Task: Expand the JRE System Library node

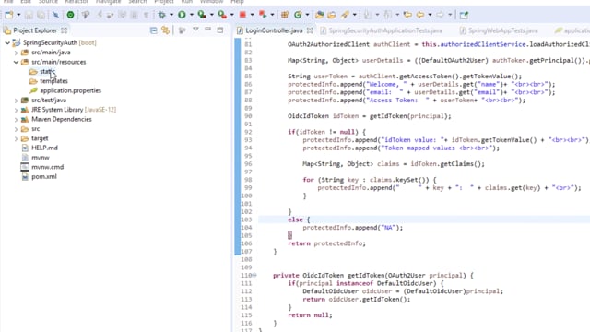Action: click(16, 110)
